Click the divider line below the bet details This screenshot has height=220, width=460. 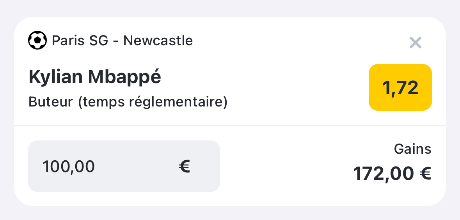click(230, 126)
